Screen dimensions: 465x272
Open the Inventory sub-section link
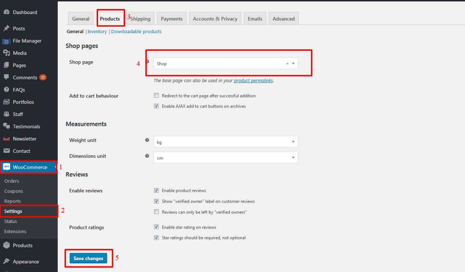(x=97, y=31)
